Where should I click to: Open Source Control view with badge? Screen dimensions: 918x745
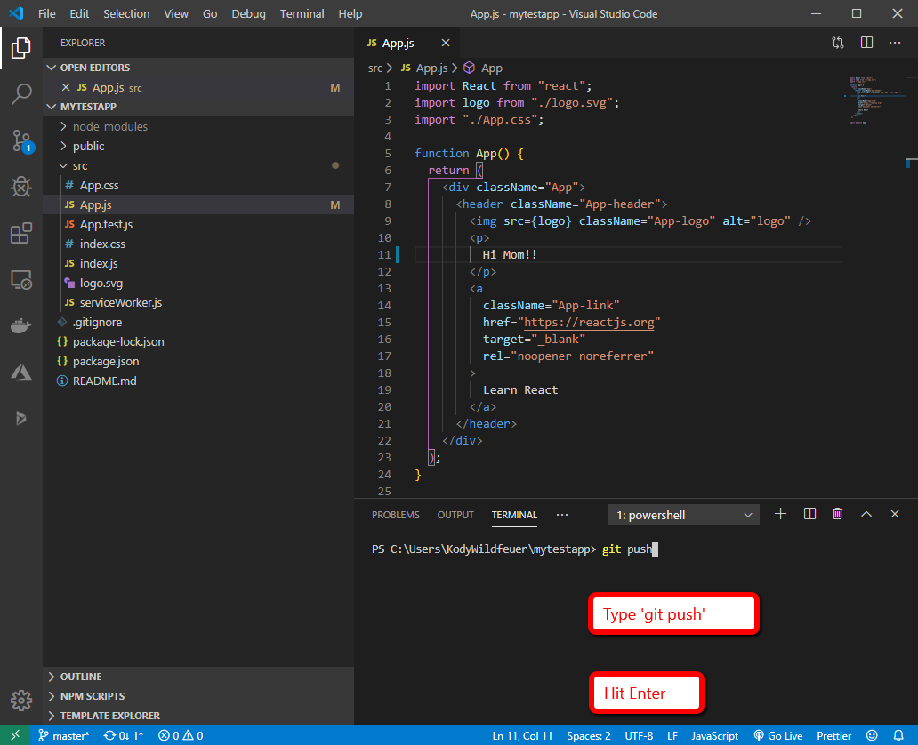(x=21, y=140)
